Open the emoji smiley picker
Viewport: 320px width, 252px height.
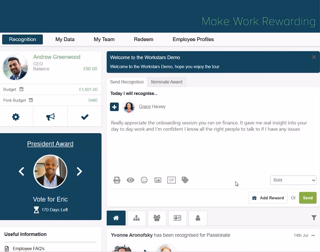[x=144, y=180]
